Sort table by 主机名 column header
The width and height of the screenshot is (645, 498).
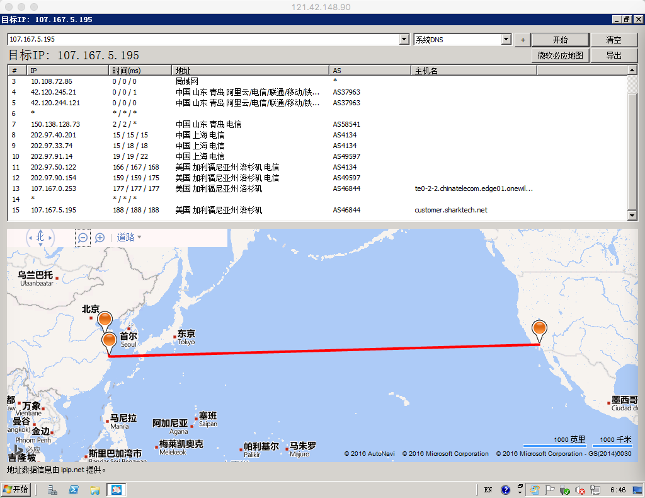click(474, 71)
